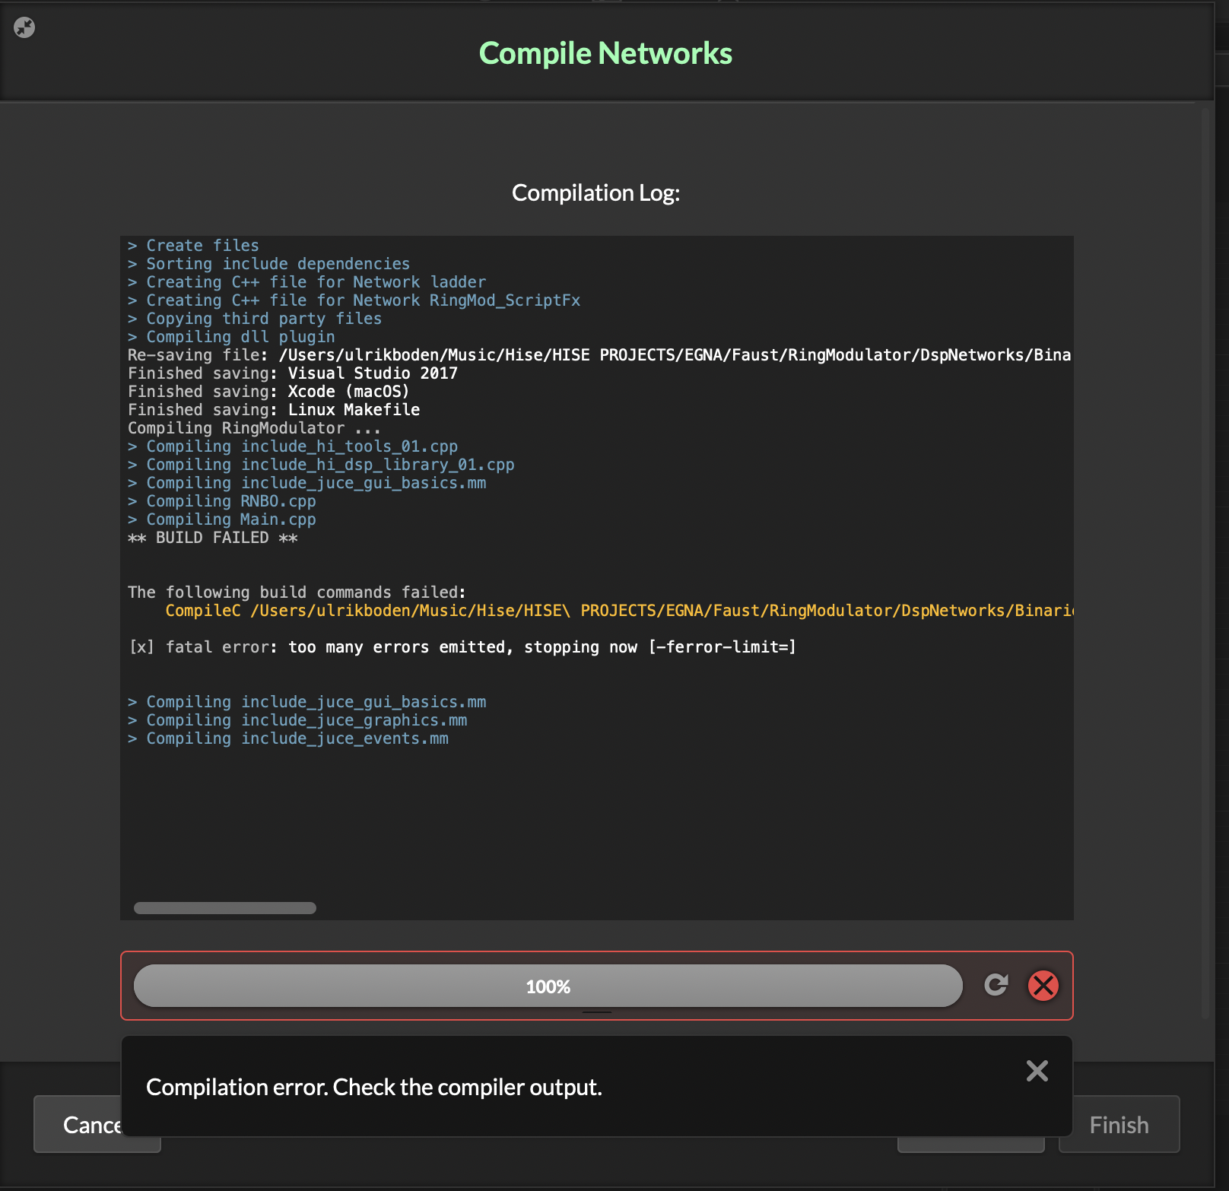Click 'Compiling include_juce_graphics.mm' line
This screenshot has width=1229, height=1191.
[x=297, y=720]
